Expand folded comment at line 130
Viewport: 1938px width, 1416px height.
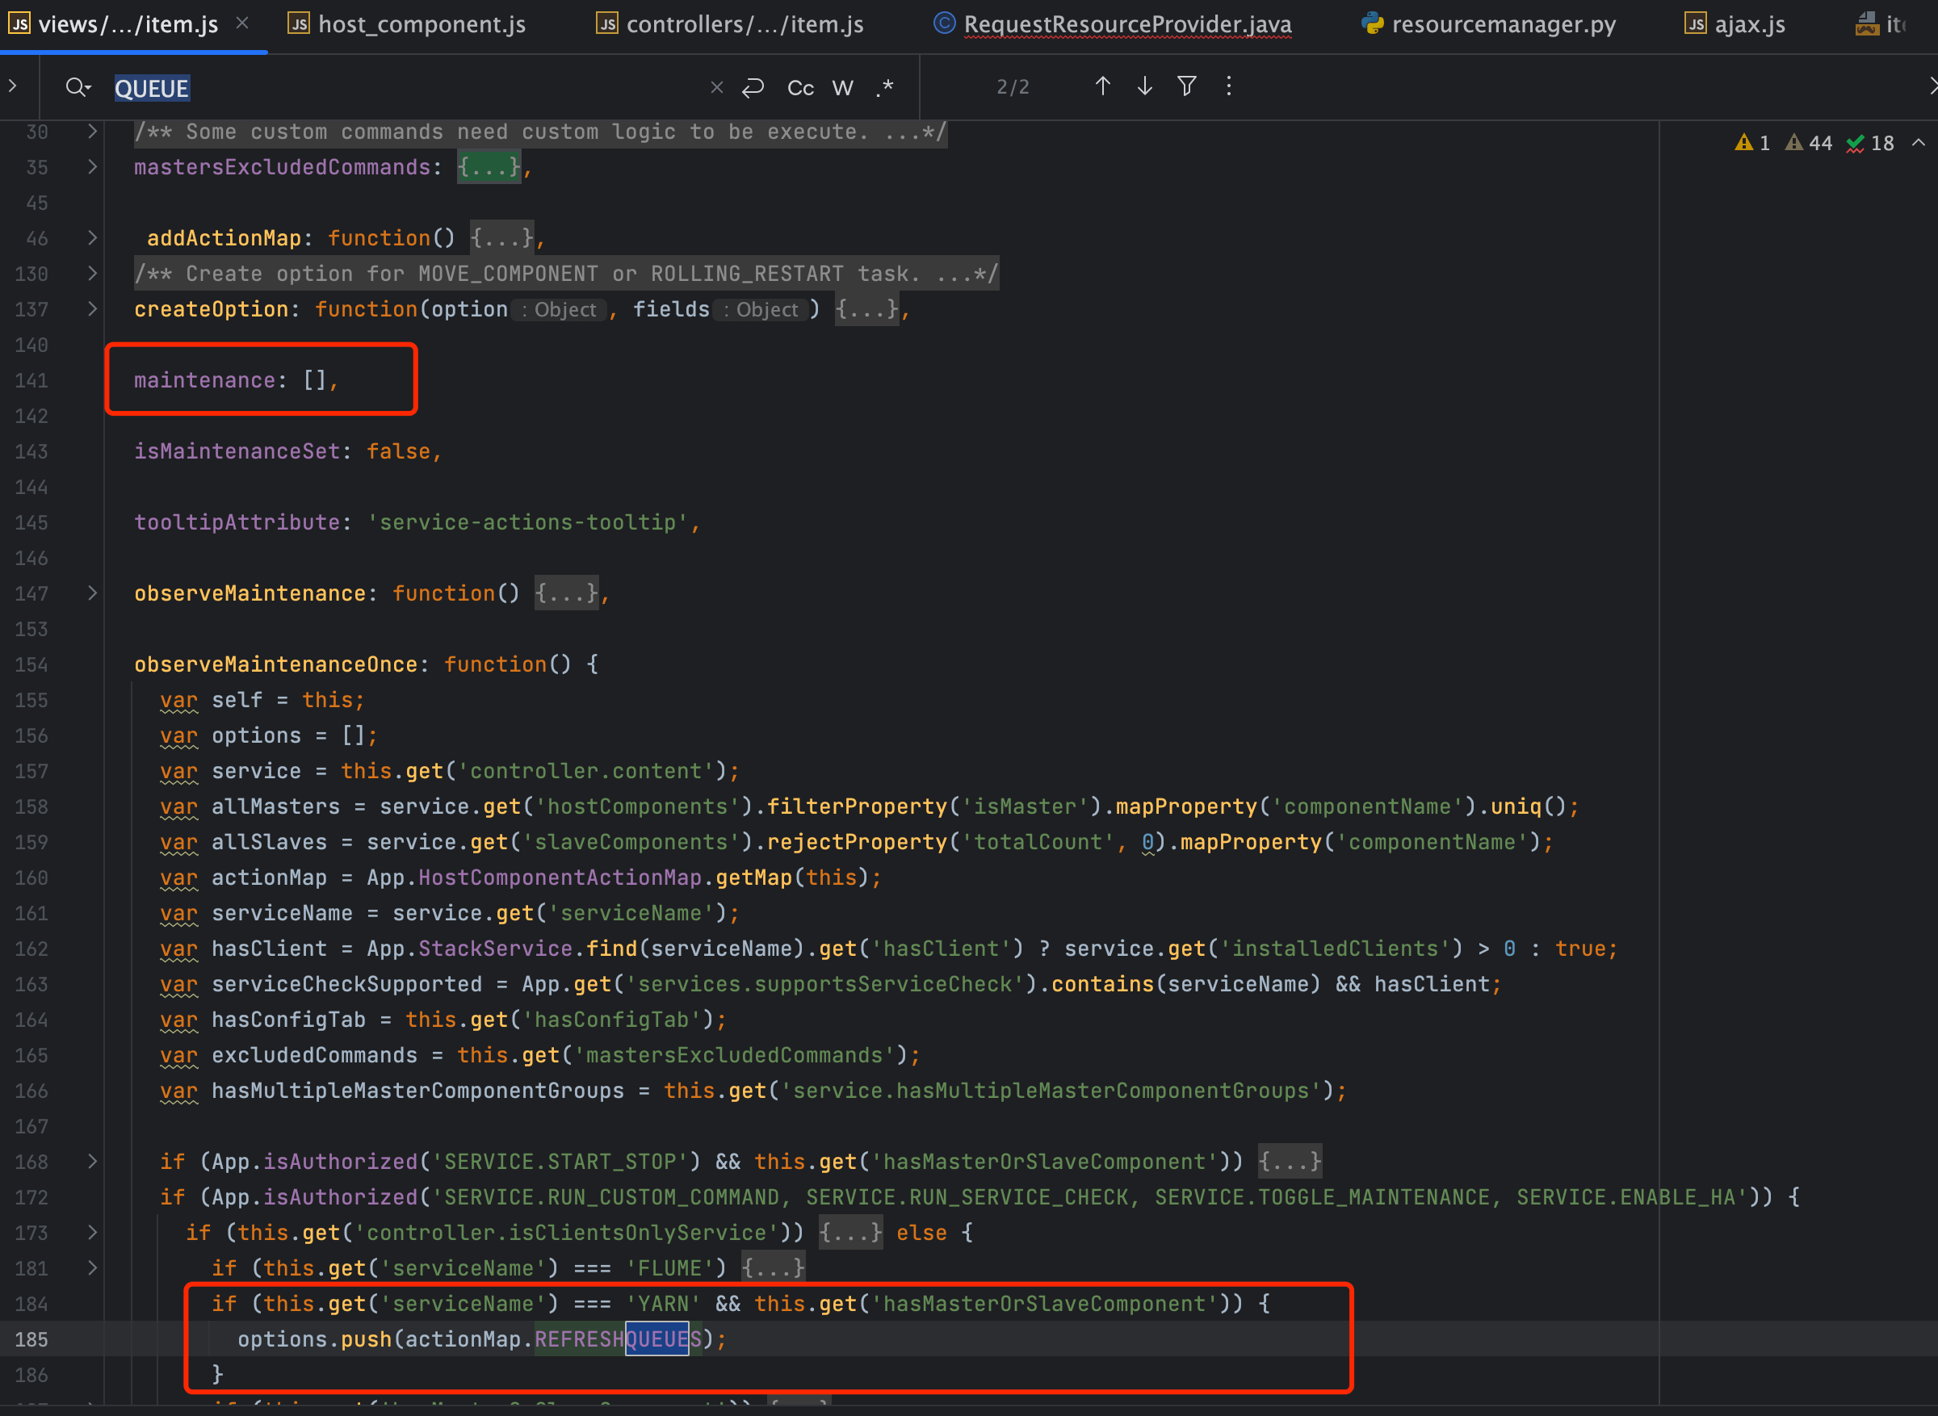(92, 274)
